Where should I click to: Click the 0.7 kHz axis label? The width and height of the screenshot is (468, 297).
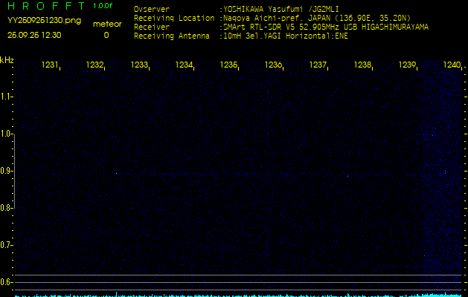coord(5,245)
